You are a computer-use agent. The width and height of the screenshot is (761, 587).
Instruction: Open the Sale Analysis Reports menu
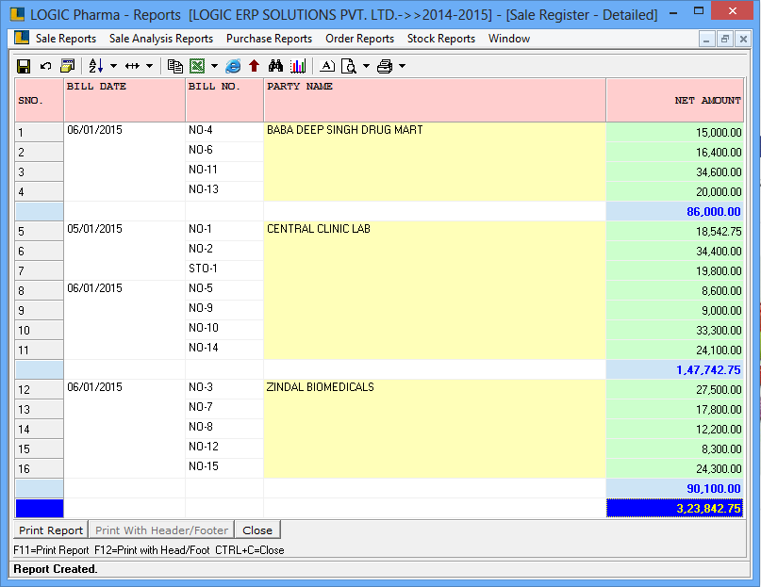click(161, 39)
